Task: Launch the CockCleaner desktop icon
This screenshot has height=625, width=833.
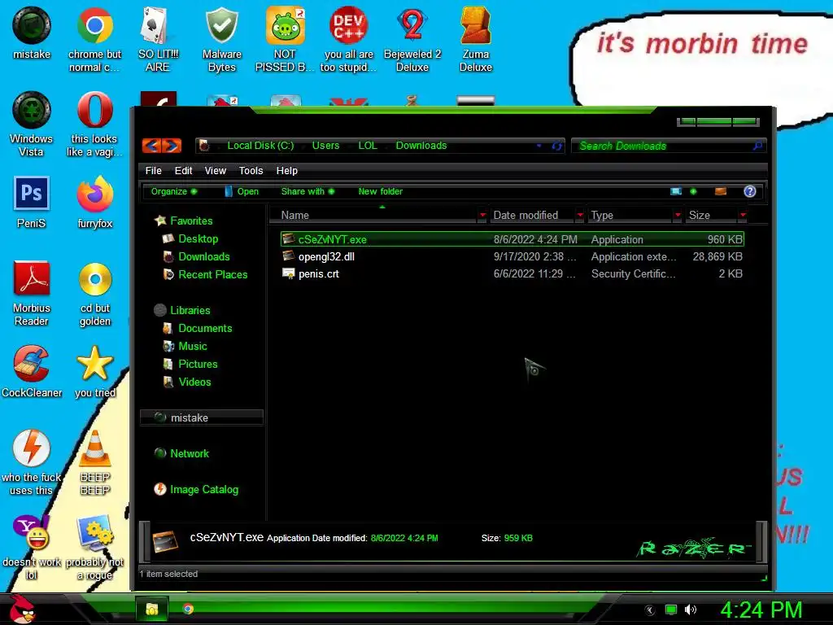Action: tap(32, 371)
